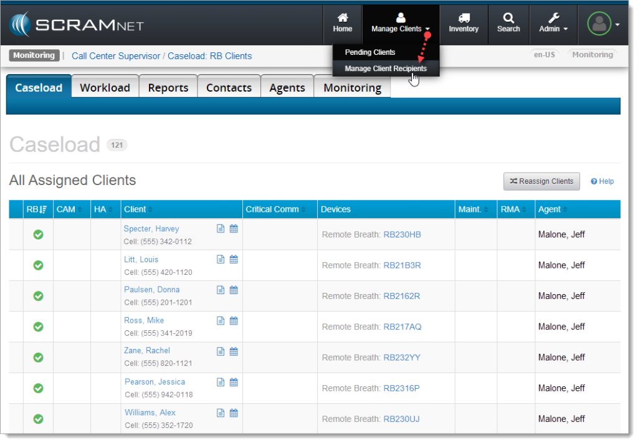Select Manage Client Recipients menu item
This screenshot has height=443, width=638.
(386, 69)
